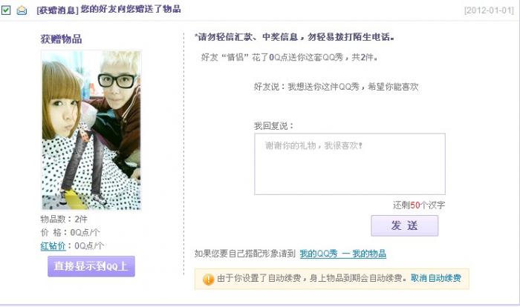520x307 pixels.
Task: Open the gifted QQ秀 couple photo thumbnail
Action: click(91, 131)
